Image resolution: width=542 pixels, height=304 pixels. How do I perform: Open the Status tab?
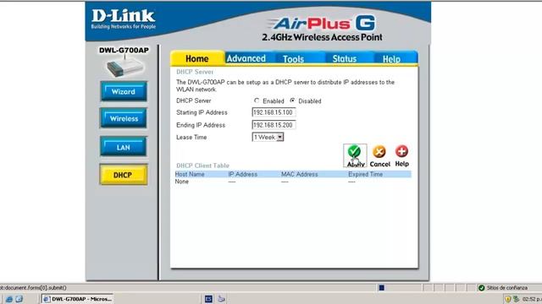(345, 59)
